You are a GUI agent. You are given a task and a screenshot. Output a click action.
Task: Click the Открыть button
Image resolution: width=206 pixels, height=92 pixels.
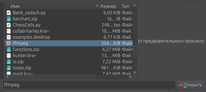point(190,85)
